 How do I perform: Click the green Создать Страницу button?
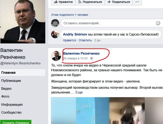16,122
